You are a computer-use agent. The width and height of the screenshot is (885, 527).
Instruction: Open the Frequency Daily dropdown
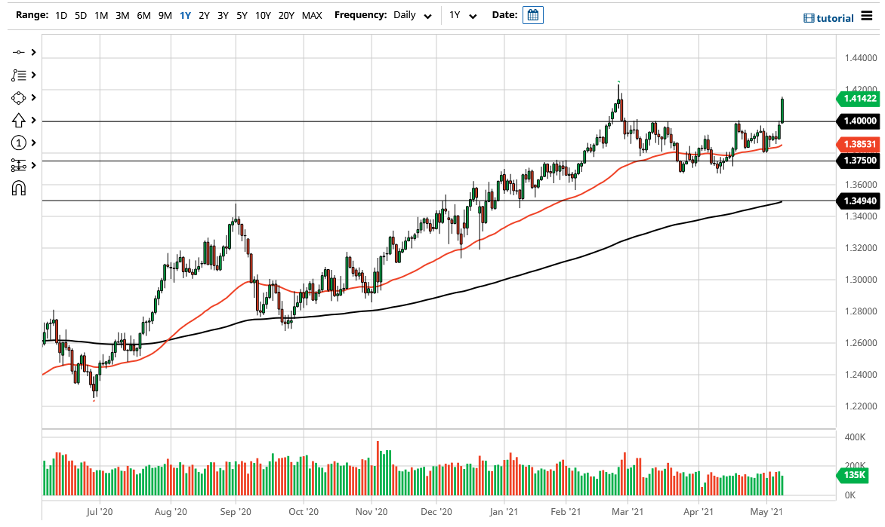coord(412,15)
